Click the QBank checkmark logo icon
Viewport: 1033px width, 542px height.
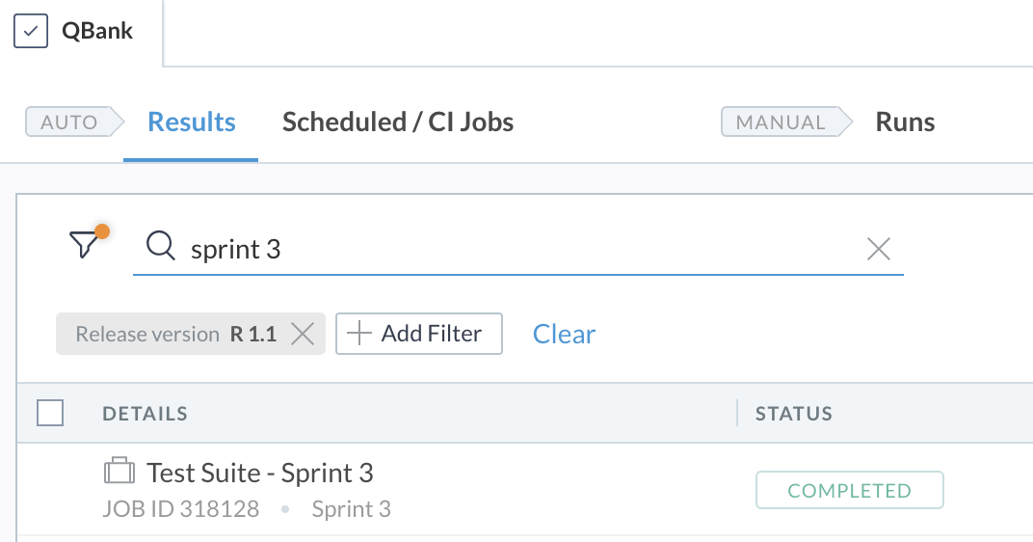click(x=31, y=31)
